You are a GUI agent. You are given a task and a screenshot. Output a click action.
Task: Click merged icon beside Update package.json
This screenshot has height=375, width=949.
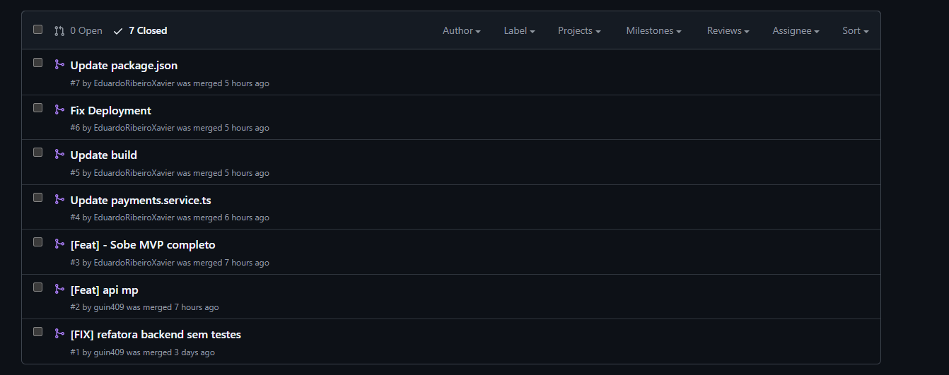(59, 64)
